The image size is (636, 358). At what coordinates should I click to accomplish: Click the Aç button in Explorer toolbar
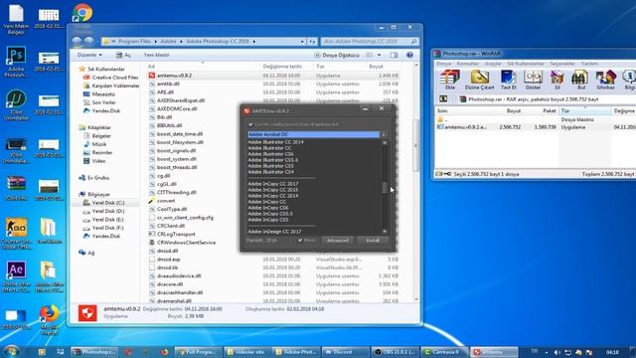point(123,55)
